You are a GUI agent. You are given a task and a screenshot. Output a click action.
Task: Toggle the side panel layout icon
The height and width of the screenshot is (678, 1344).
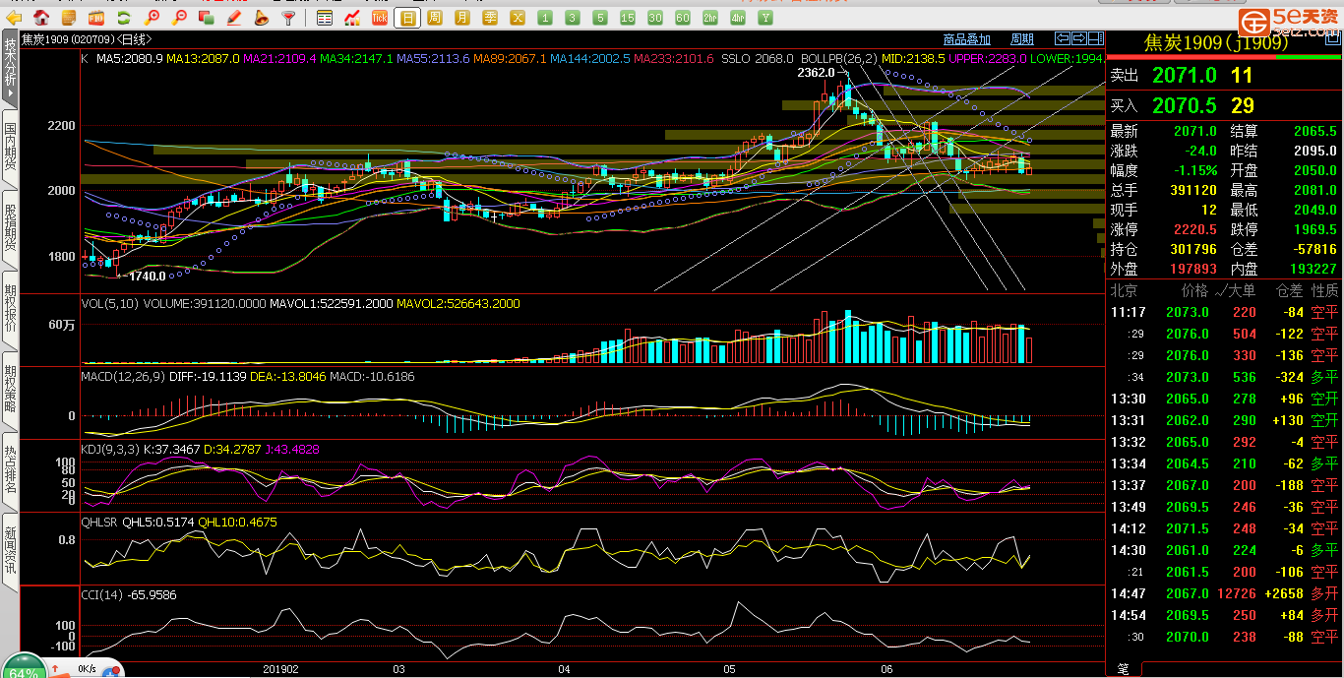(1095, 38)
